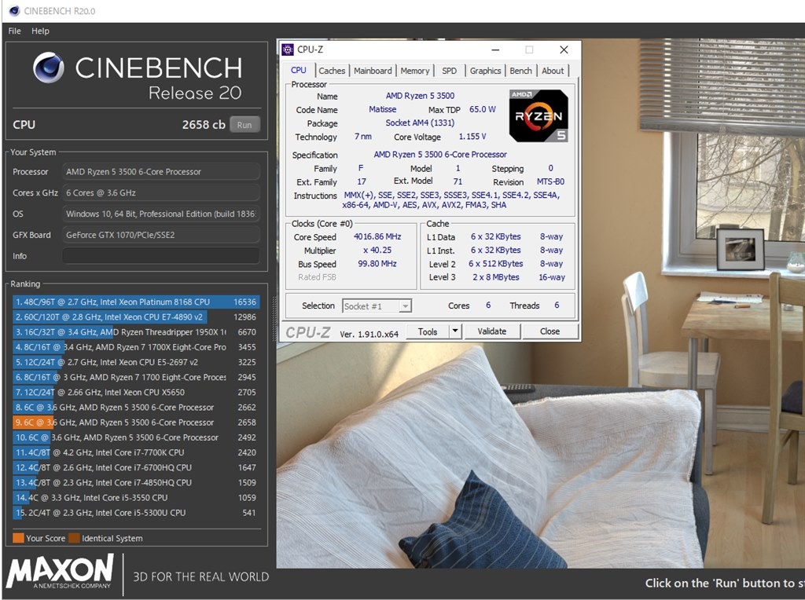Open the File menu
Screen dimensions: 805x600
point(14,31)
